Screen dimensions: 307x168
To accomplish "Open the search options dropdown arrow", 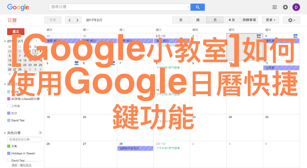I will 188,7.
